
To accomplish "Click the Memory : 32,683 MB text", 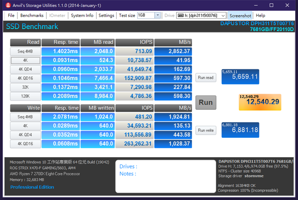I will pyautogui.click(x=27, y=180).
